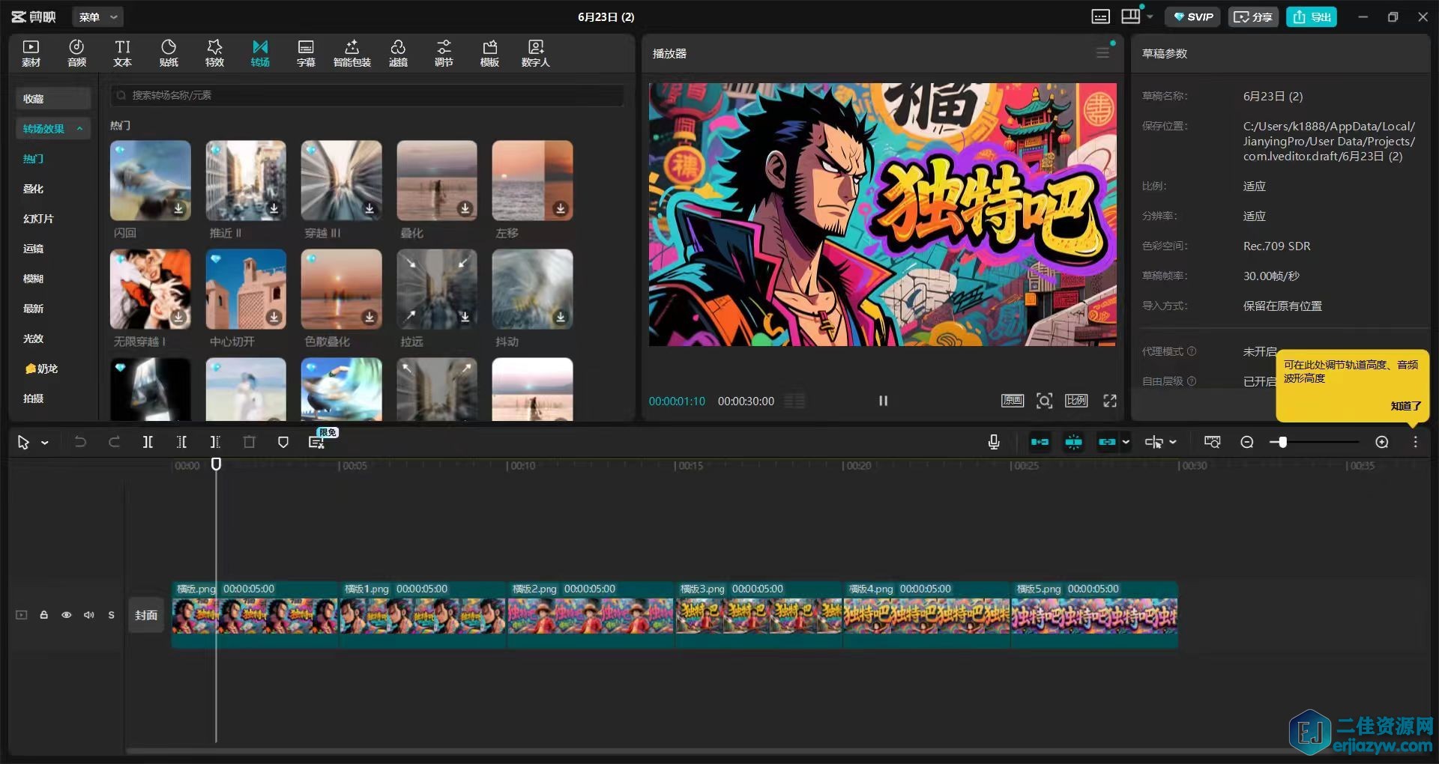Lock the main video track

point(44,615)
